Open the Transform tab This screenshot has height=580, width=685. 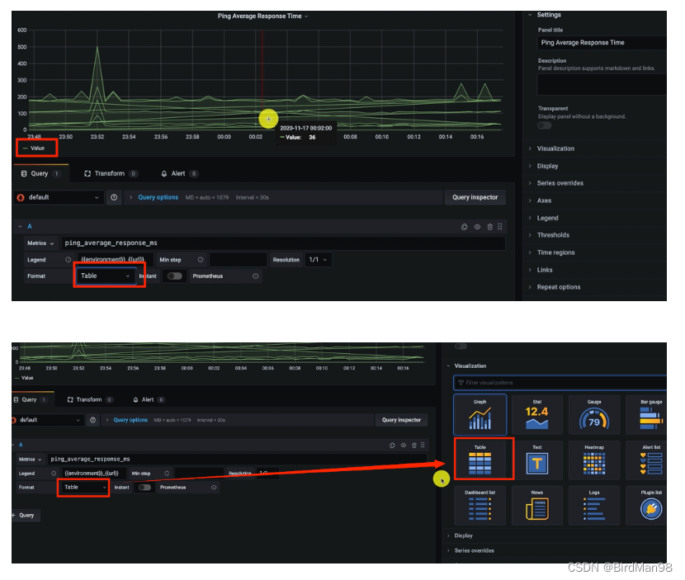pyautogui.click(x=110, y=173)
